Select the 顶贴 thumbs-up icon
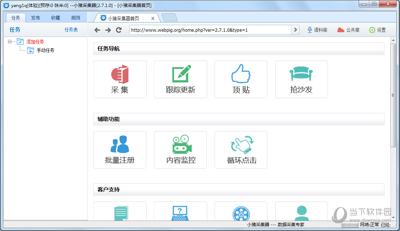Image resolution: width=400 pixels, height=231 pixels. pos(241,79)
